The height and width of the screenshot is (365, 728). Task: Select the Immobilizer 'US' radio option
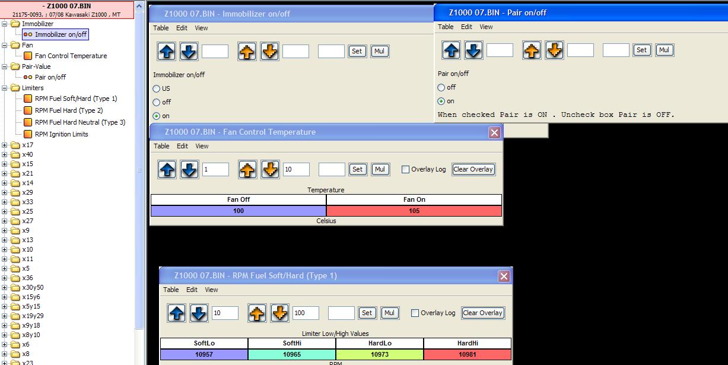(157, 88)
